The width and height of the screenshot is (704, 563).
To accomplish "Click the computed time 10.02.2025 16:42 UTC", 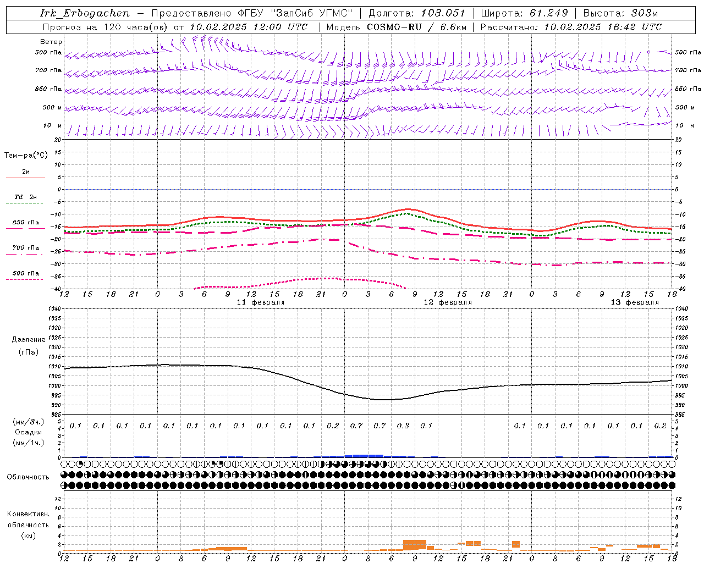I will coord(603,27).
